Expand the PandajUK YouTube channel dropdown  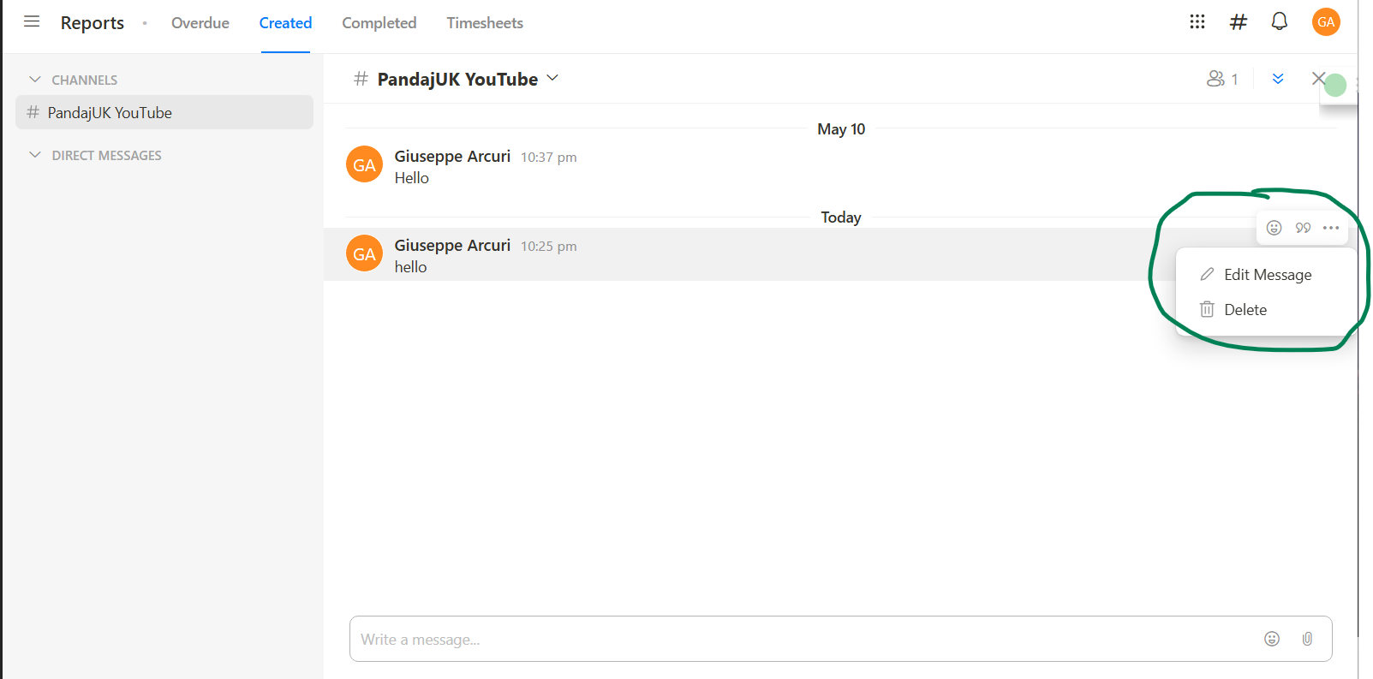pyautogui.click(x=552, y=78)
